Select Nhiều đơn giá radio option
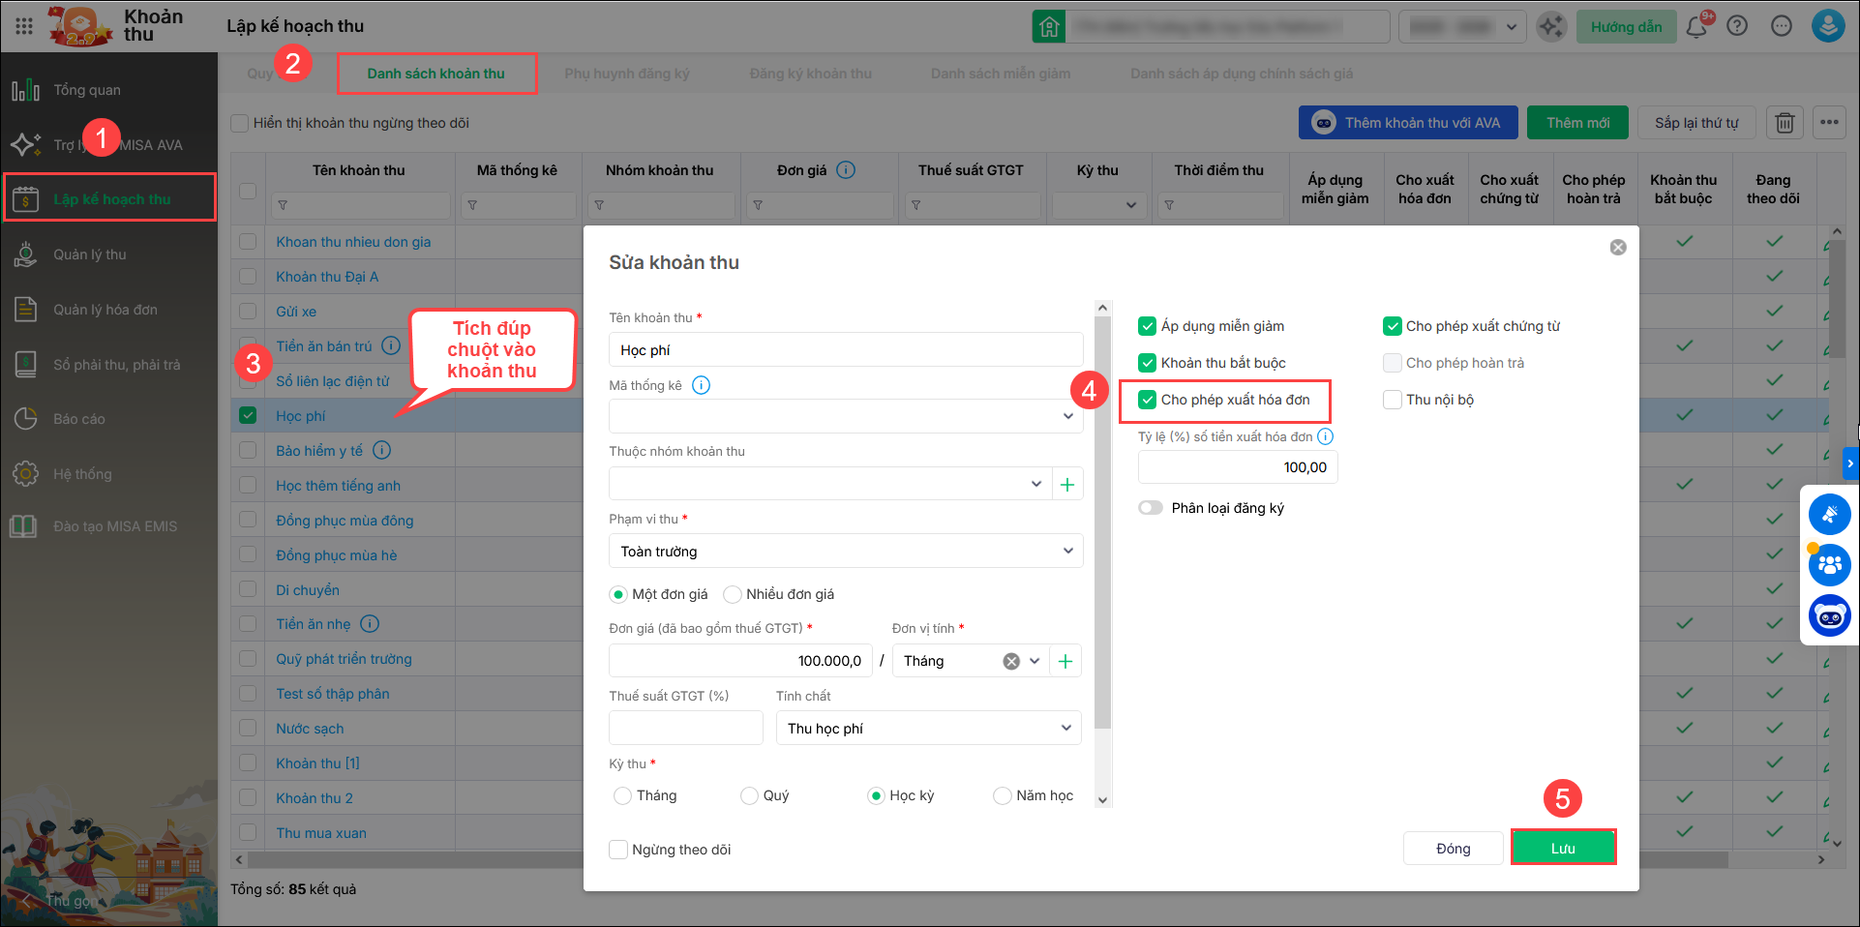 733,594
